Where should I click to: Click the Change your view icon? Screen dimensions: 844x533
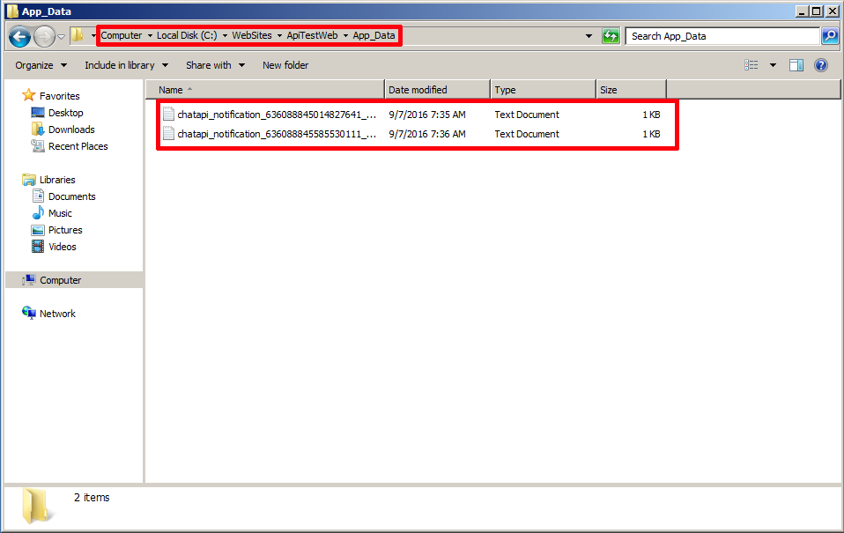751,65
